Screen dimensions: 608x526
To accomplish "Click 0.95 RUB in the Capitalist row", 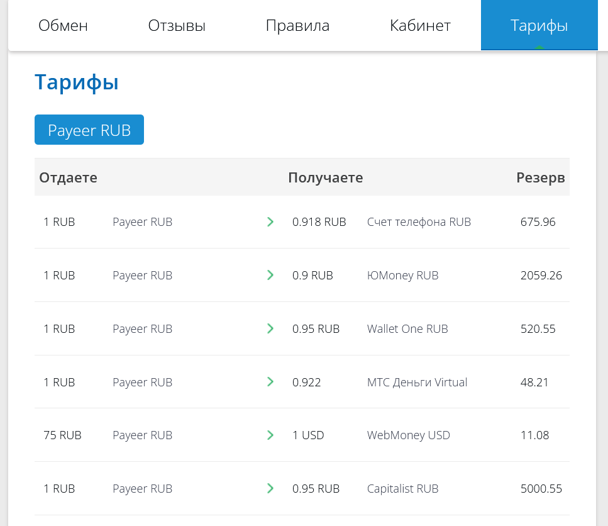I will pos(316,489).
